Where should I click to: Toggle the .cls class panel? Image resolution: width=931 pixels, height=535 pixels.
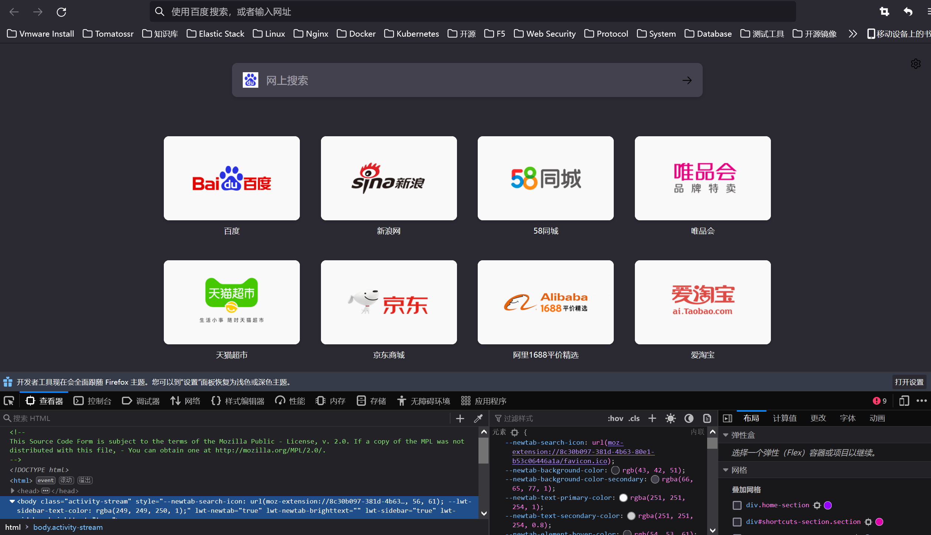coord(634,418)
